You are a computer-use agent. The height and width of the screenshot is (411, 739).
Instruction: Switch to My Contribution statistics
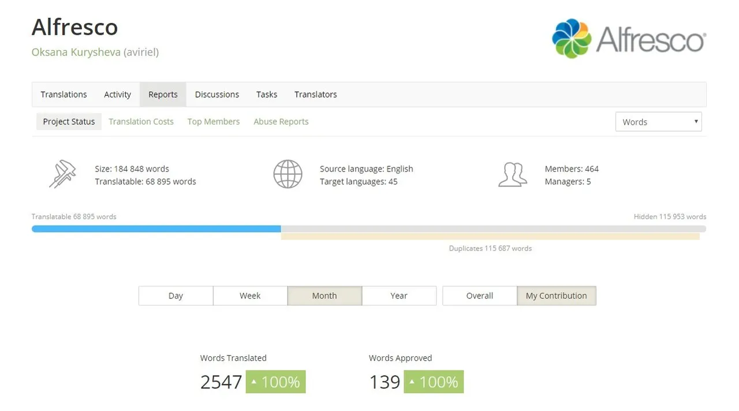(557, 296)
